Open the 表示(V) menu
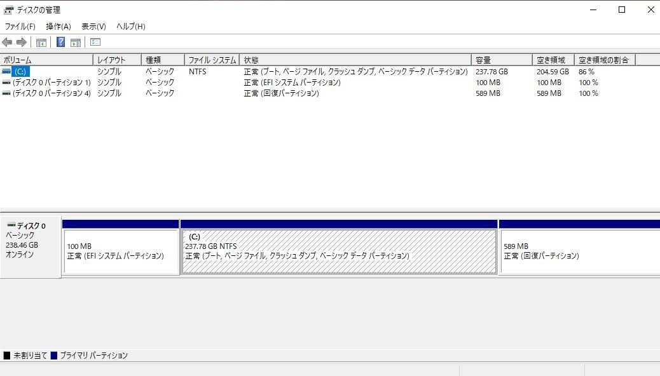The width and height of the screenshot is (660, 376). point(93,27)
